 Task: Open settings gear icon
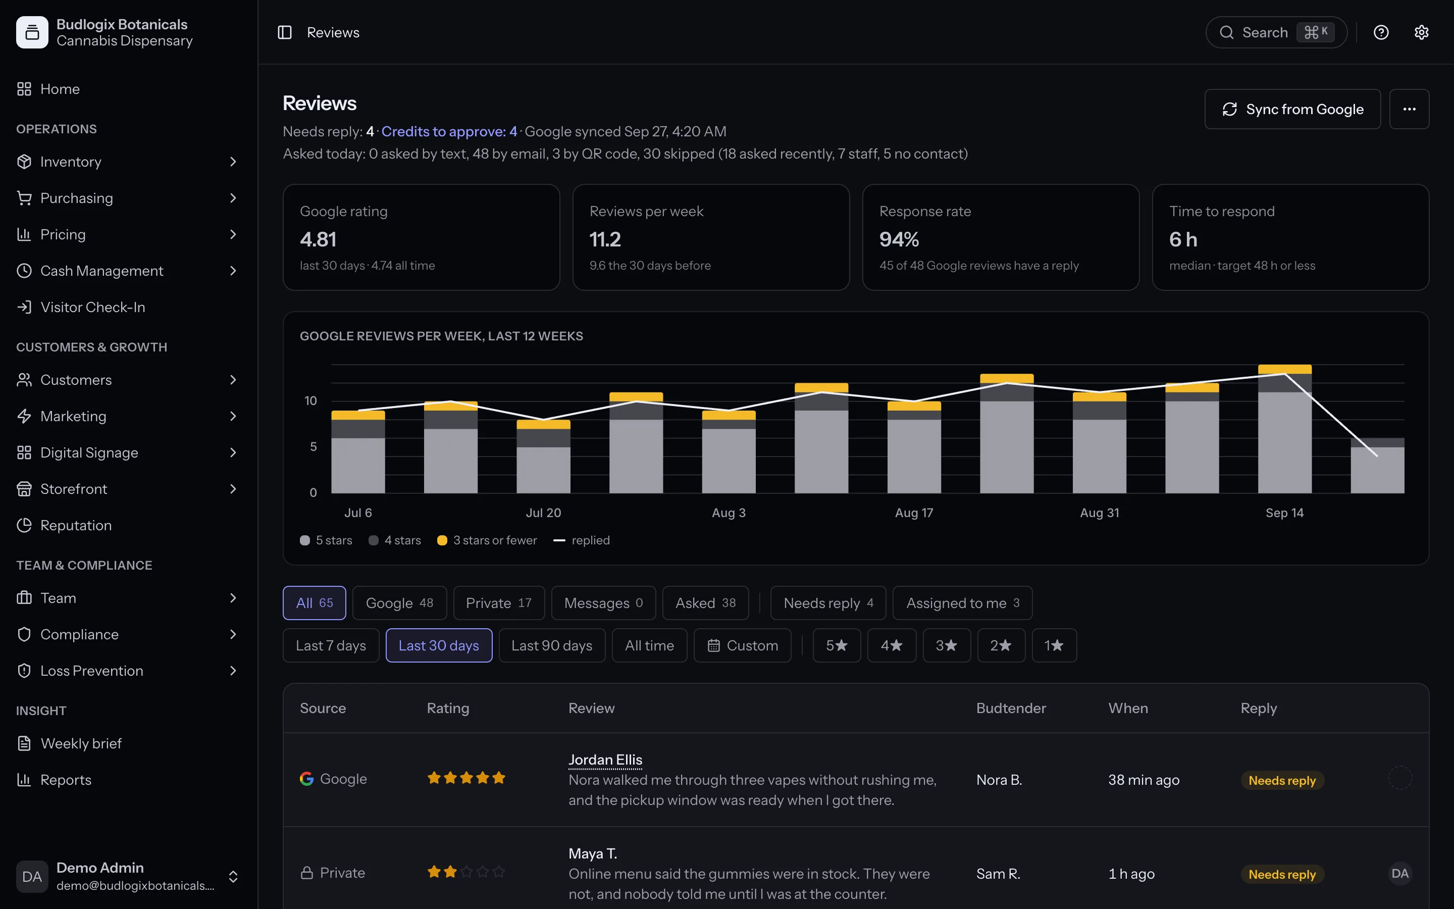(x=1421, y=32)
